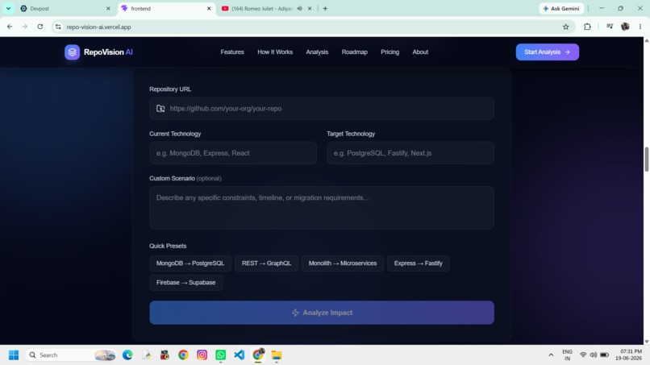Select the Express → Fastify preset
This screenshot has height=365, width=650.
419,263
